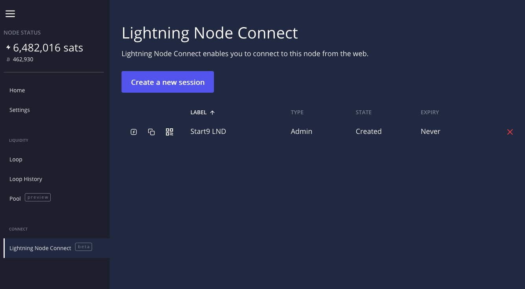Viewport: 525px width, 289px height.
Task: Open the Settings page
Action: (20, 110)
